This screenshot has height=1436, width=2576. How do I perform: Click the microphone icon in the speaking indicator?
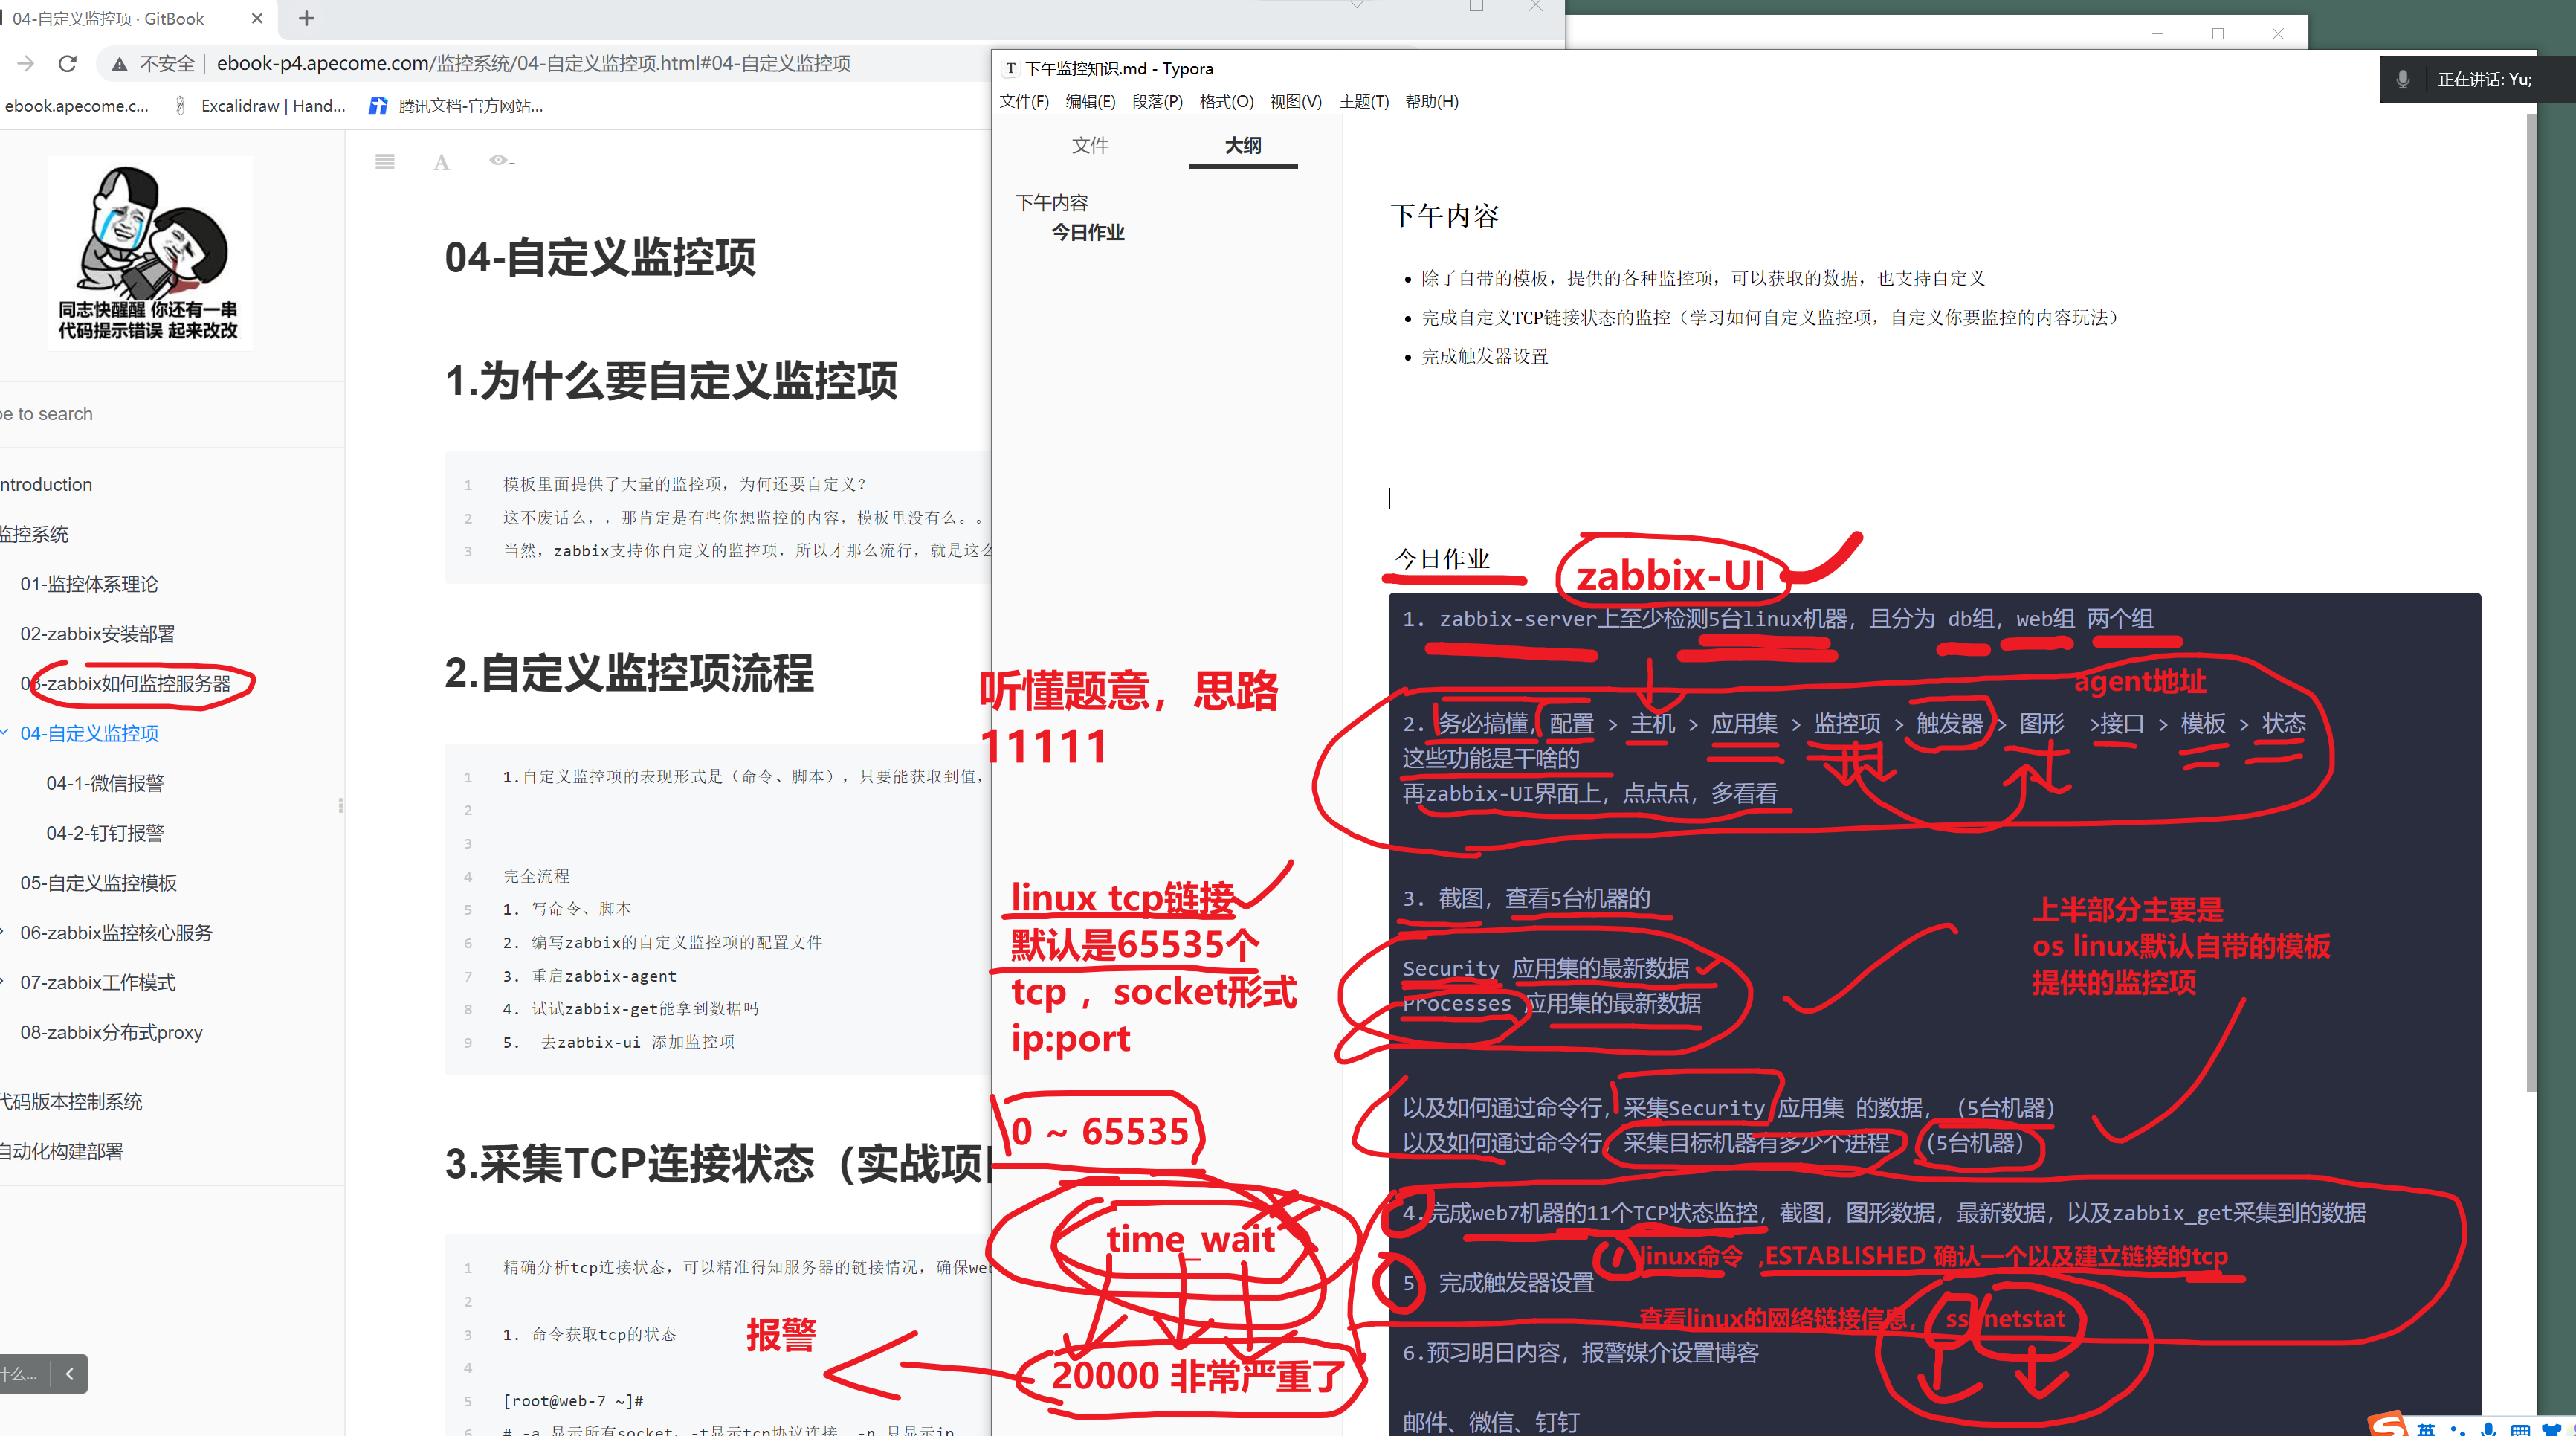pos(2402,79)
